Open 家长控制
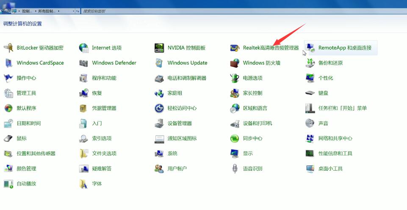The width and height of the screenshot is (407, 210). tap(246, 93)
